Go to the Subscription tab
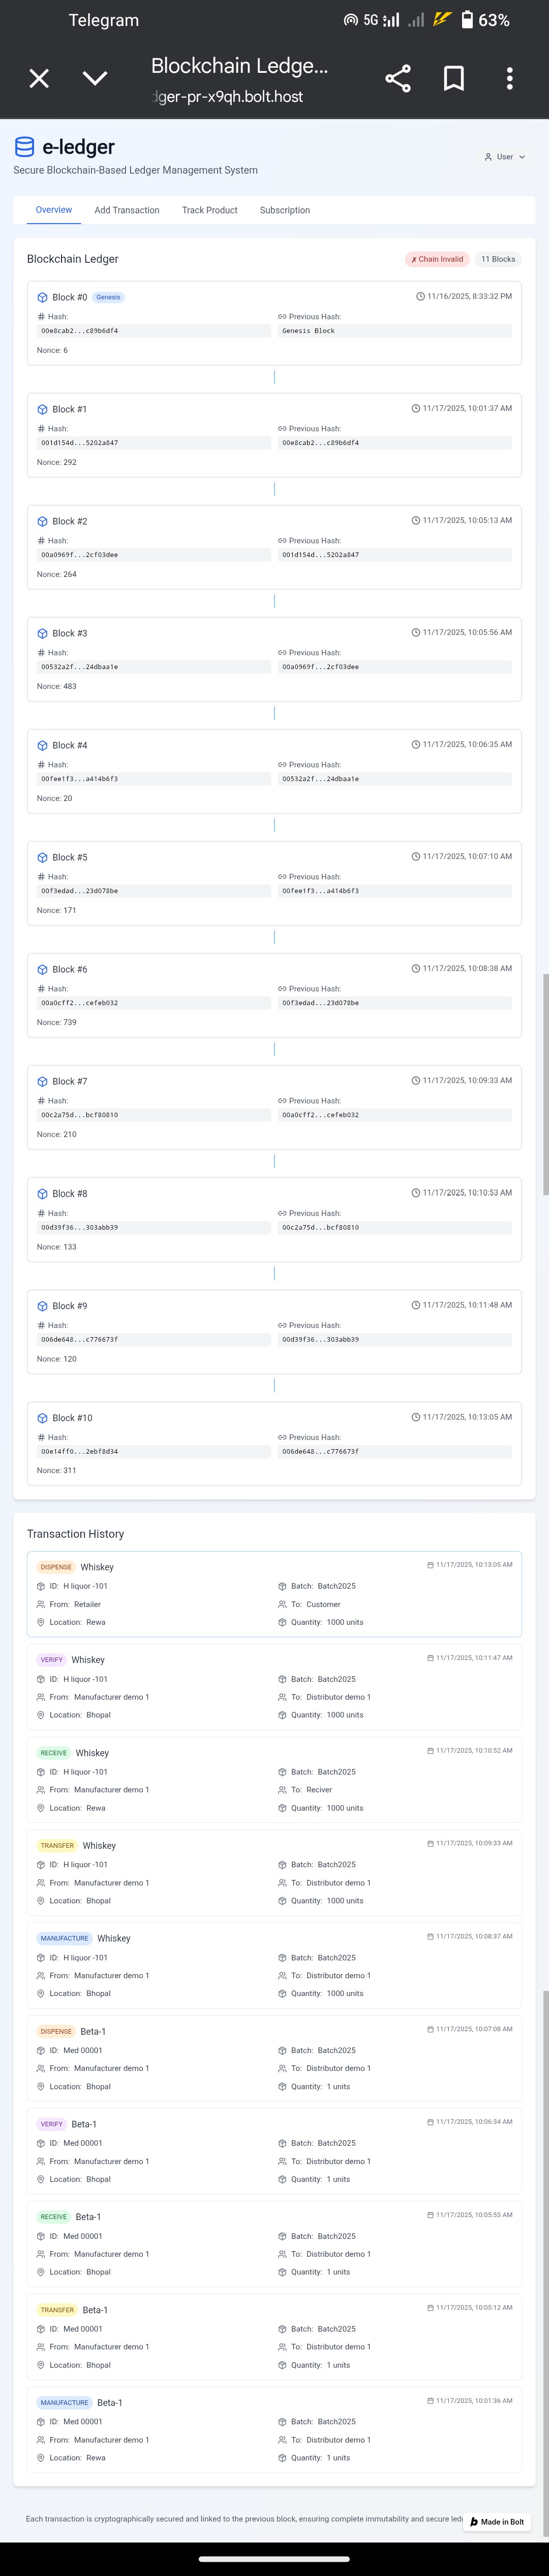The width and height of the screenshot is (549, 2576). (285, 211)
